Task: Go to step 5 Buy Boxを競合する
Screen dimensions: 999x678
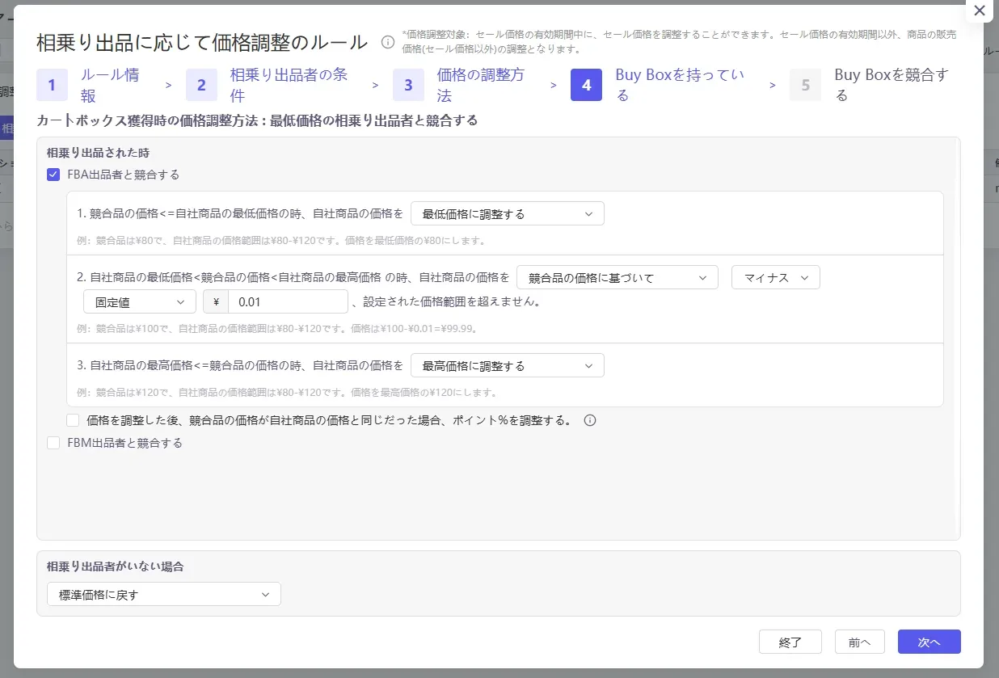Action: coord(875,85)
